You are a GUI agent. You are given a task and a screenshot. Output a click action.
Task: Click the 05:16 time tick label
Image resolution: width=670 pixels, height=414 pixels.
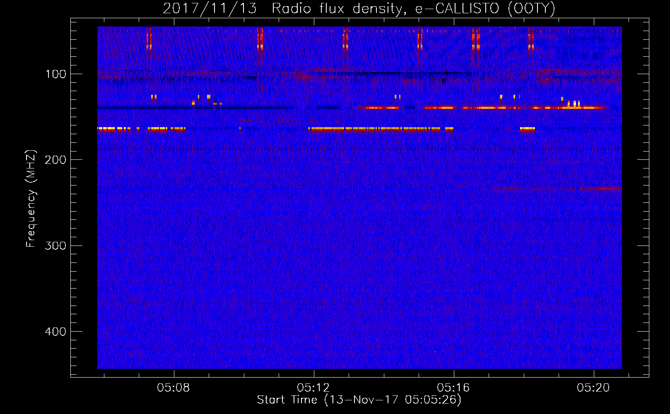[453, 388]
